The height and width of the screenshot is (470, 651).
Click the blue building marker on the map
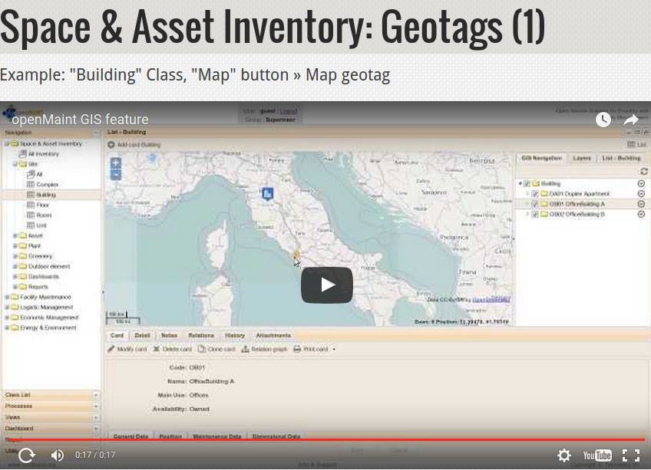coord(268,194)
